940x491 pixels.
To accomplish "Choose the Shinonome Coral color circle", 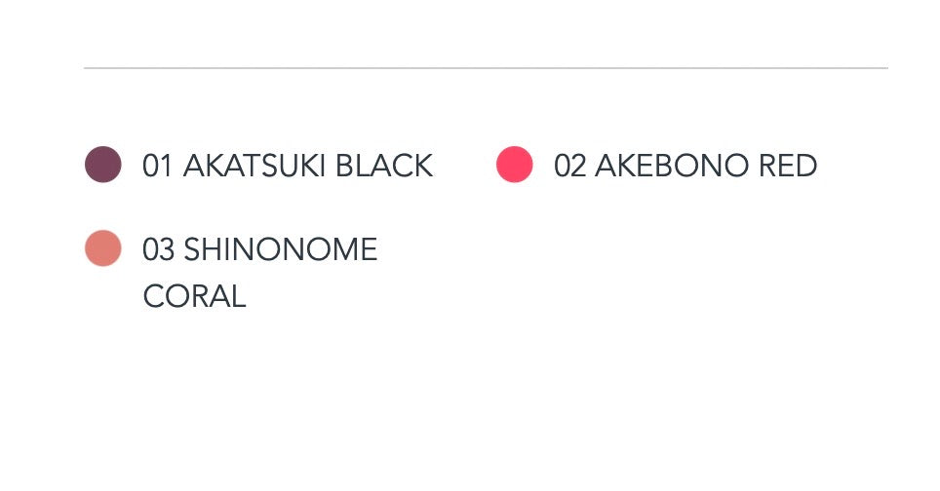I will pyautogui.click(x=102, y=248).
